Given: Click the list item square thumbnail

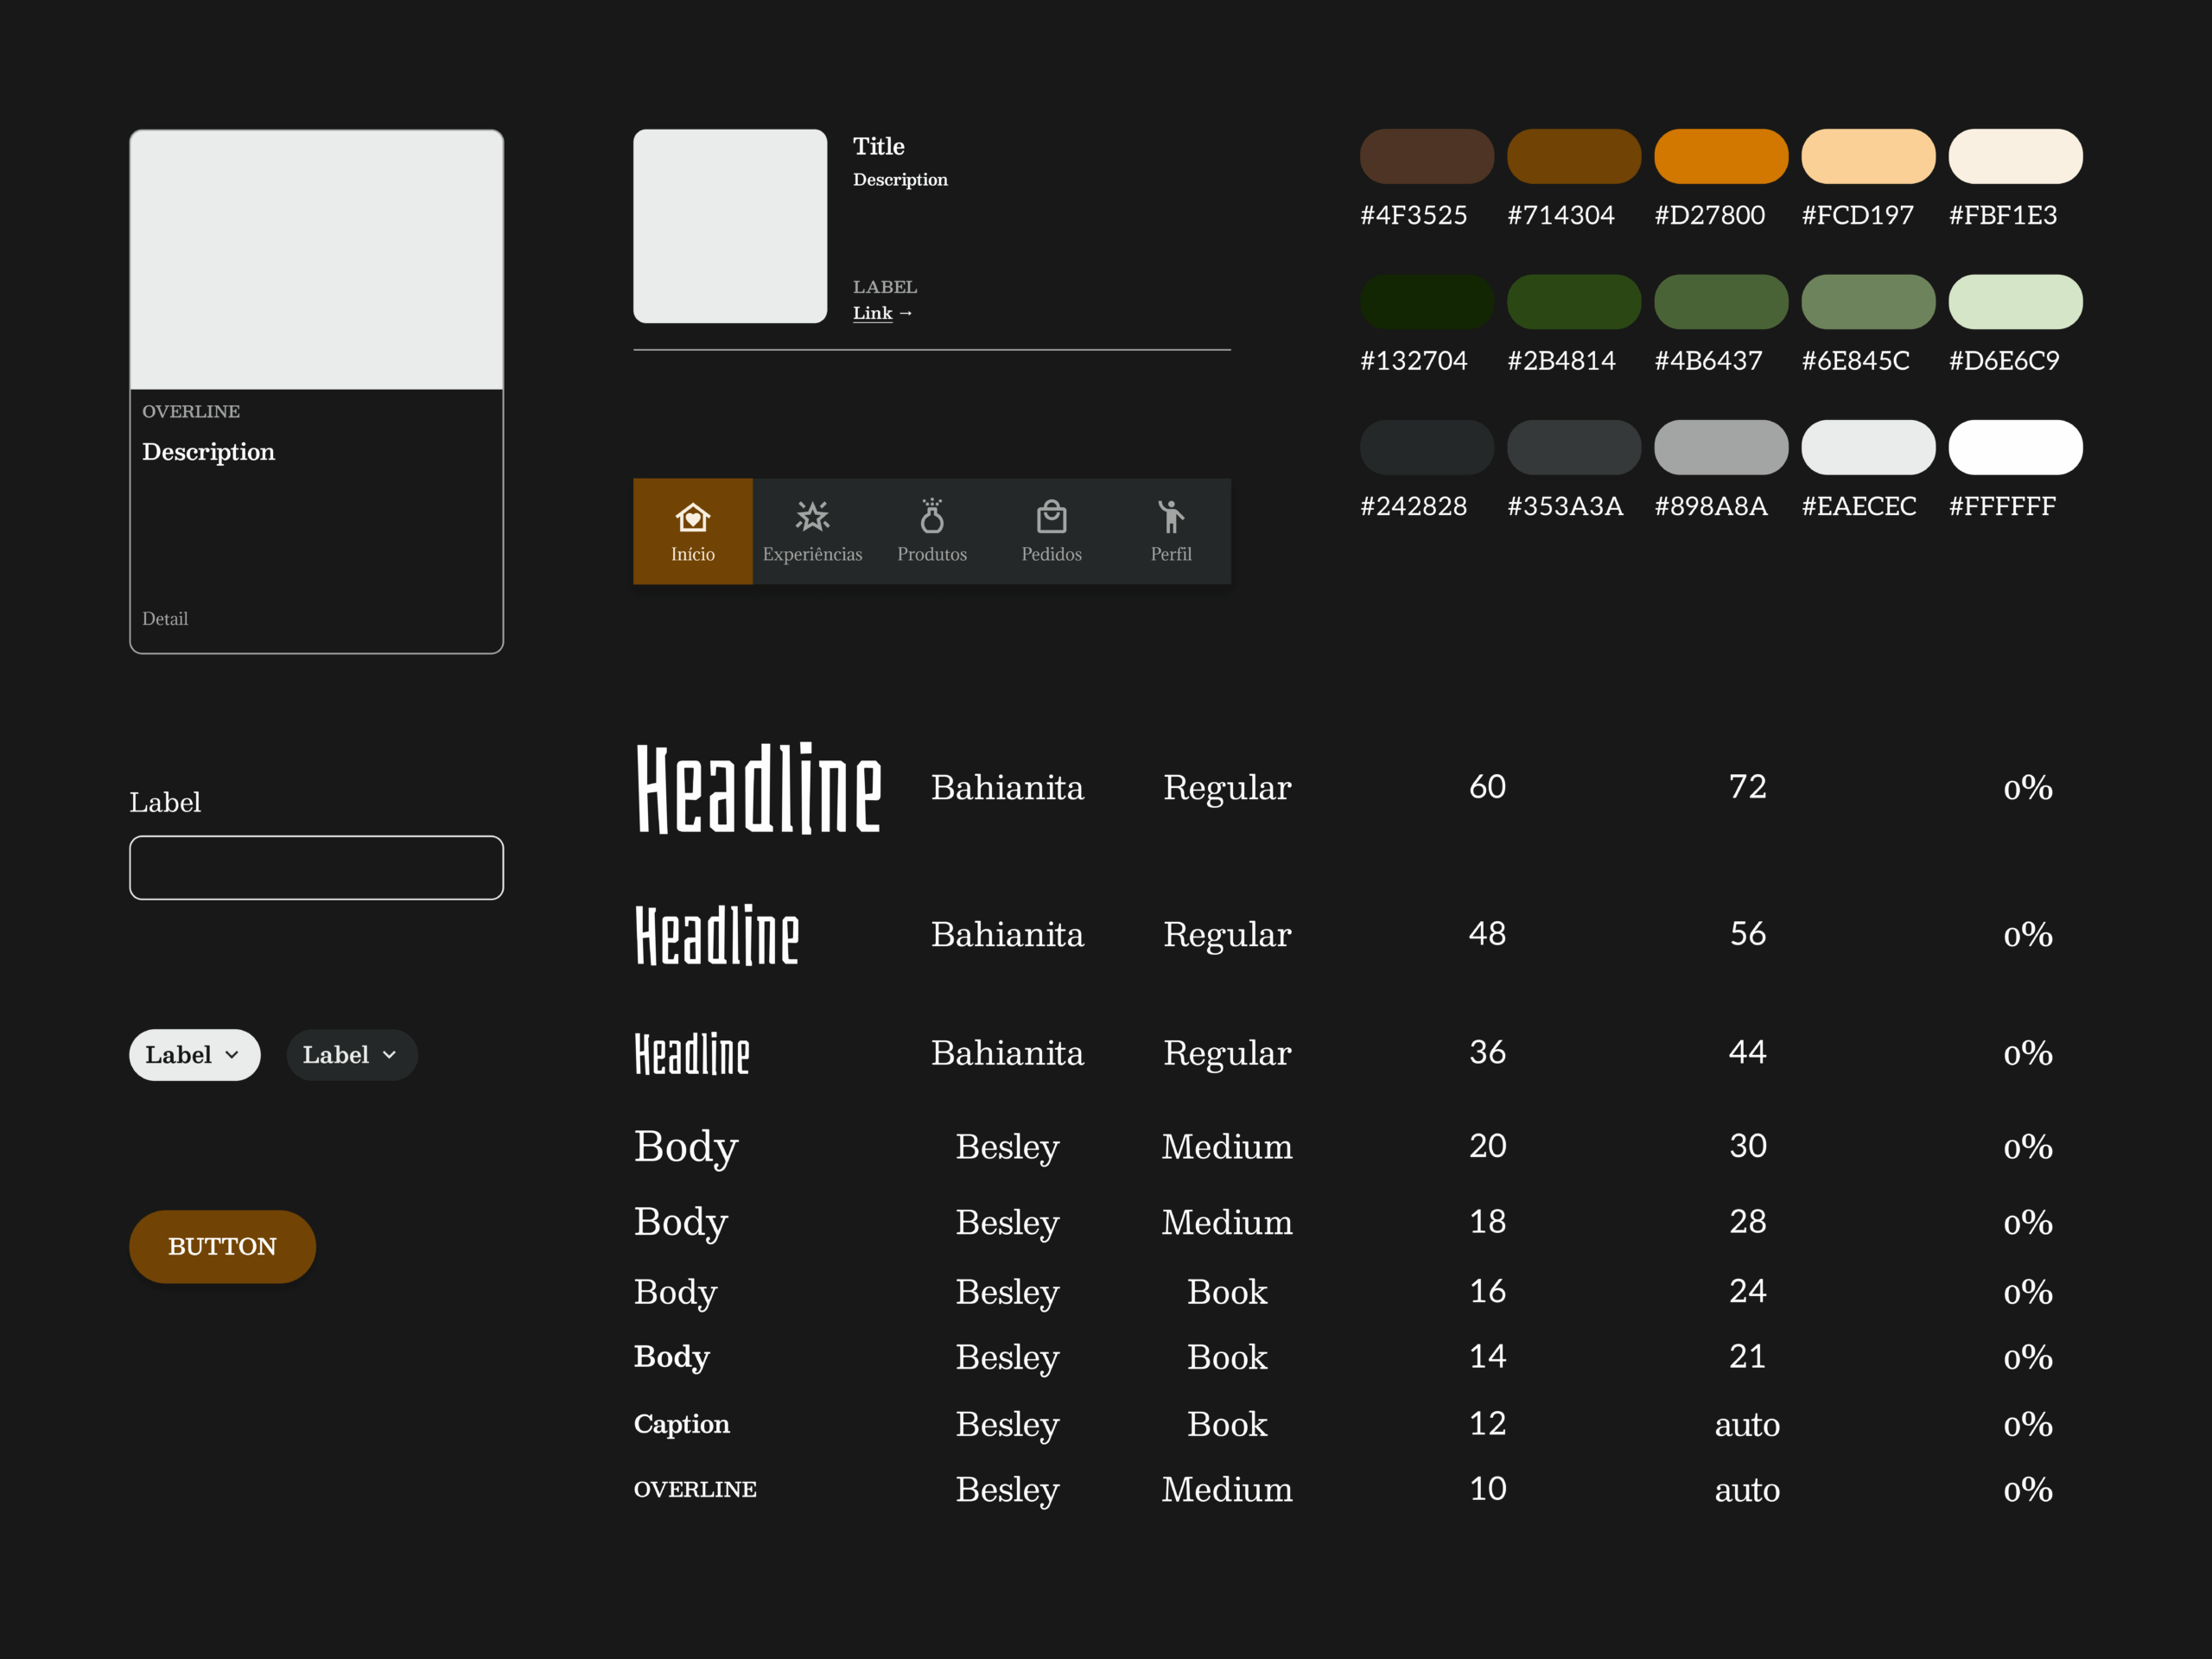Looking at the screenshot, I should 730,226.
